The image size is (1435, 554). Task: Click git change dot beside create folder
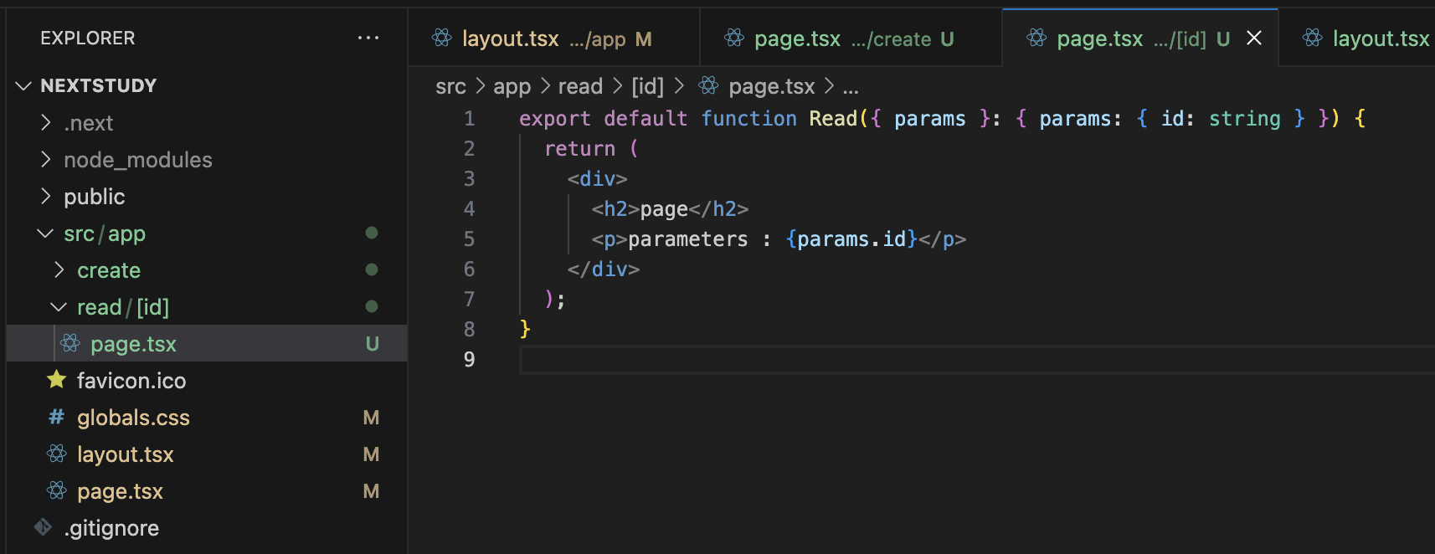point(372,269)
